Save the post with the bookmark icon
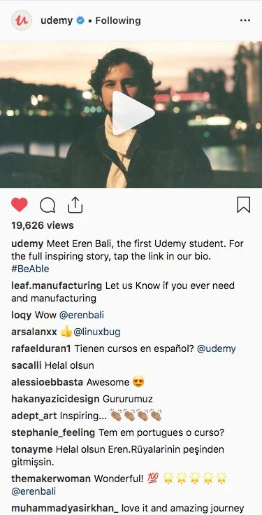 pyautogui.click(x=244, y=205)
